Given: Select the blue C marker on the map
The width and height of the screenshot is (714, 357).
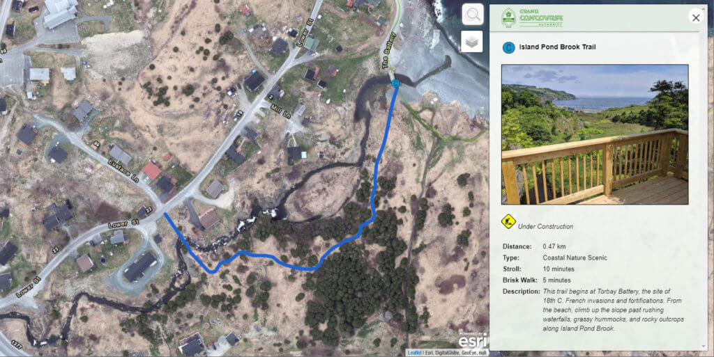Looking at the screenshot, I should 395,83.
